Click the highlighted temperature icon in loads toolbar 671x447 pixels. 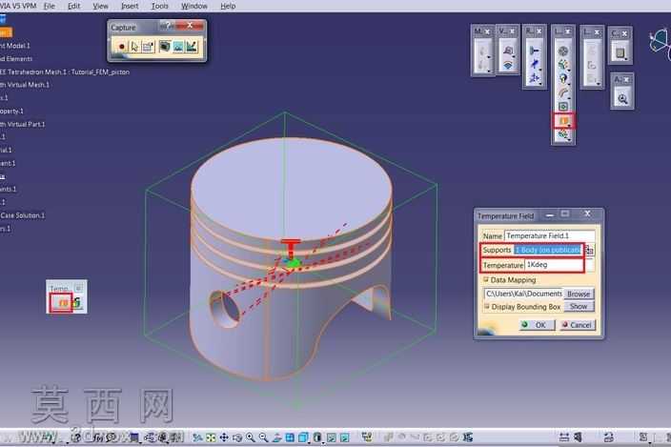563,121
